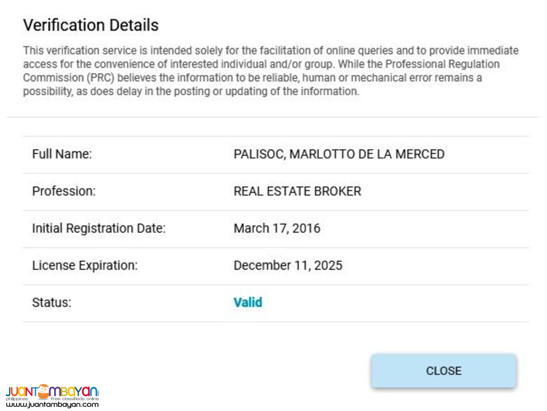The height and width of the screenshot is (411, 547).
Task: Click the CLOSE button
Action: pos(443,371)
